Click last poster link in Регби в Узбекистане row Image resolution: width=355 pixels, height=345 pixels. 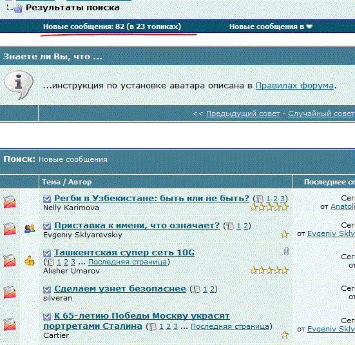point(343,207)
